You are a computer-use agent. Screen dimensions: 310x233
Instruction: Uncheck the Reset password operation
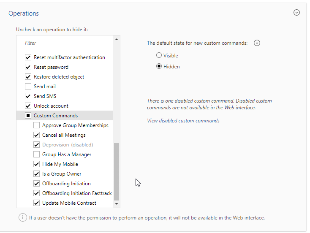pyautogui.click(x=28, y=67)
